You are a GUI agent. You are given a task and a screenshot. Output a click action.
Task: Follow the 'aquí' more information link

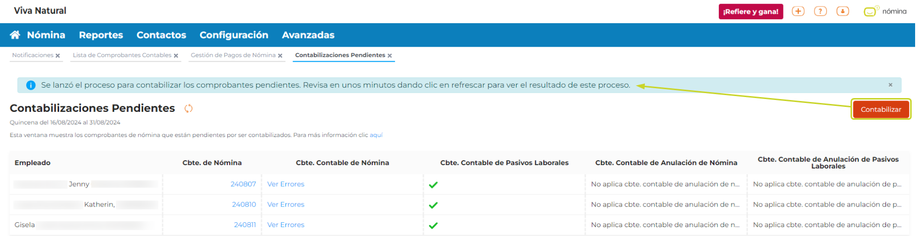click(376, 135)
